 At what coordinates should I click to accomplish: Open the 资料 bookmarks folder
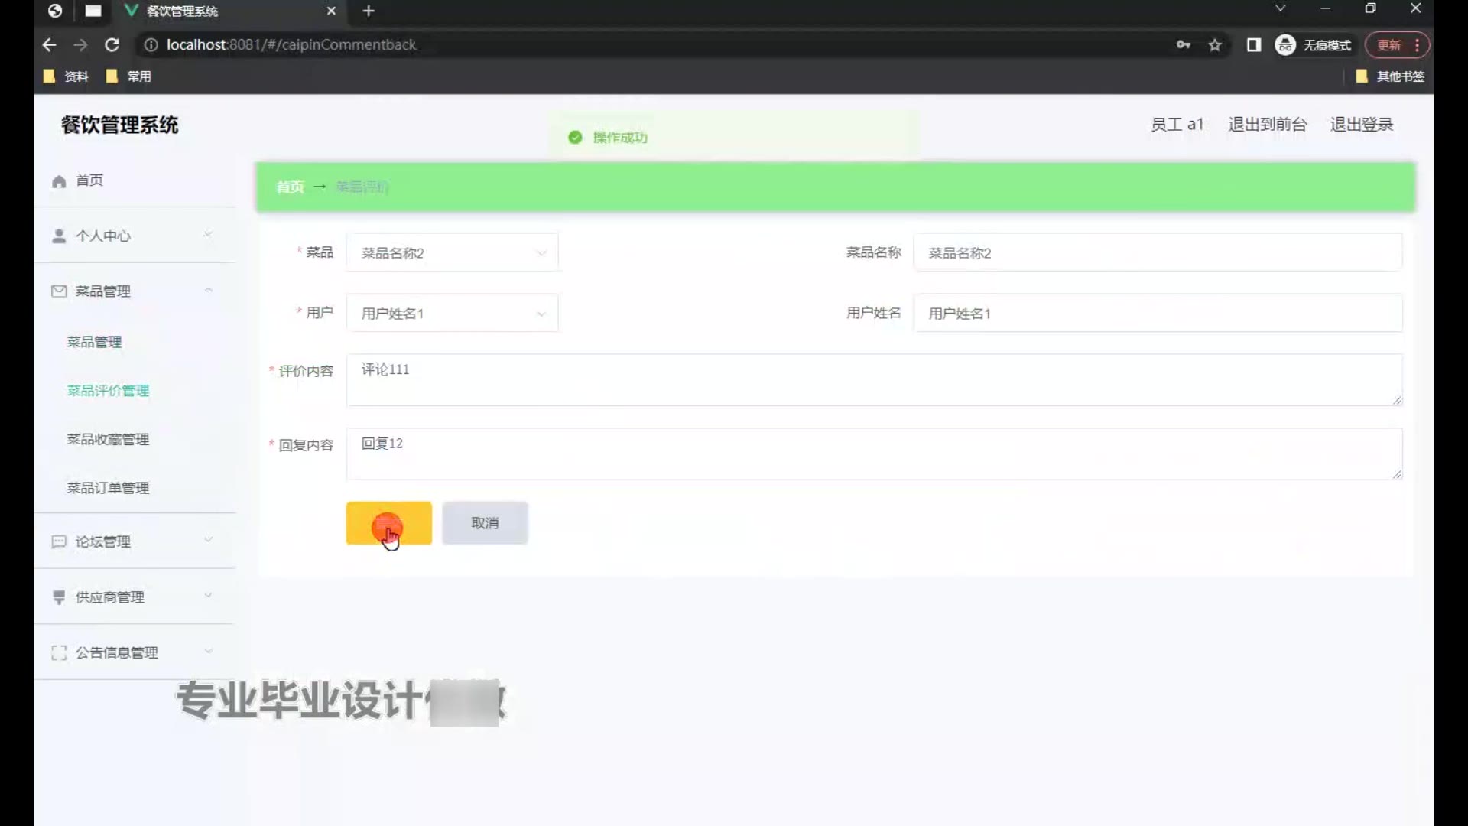[x=67, y=76]
